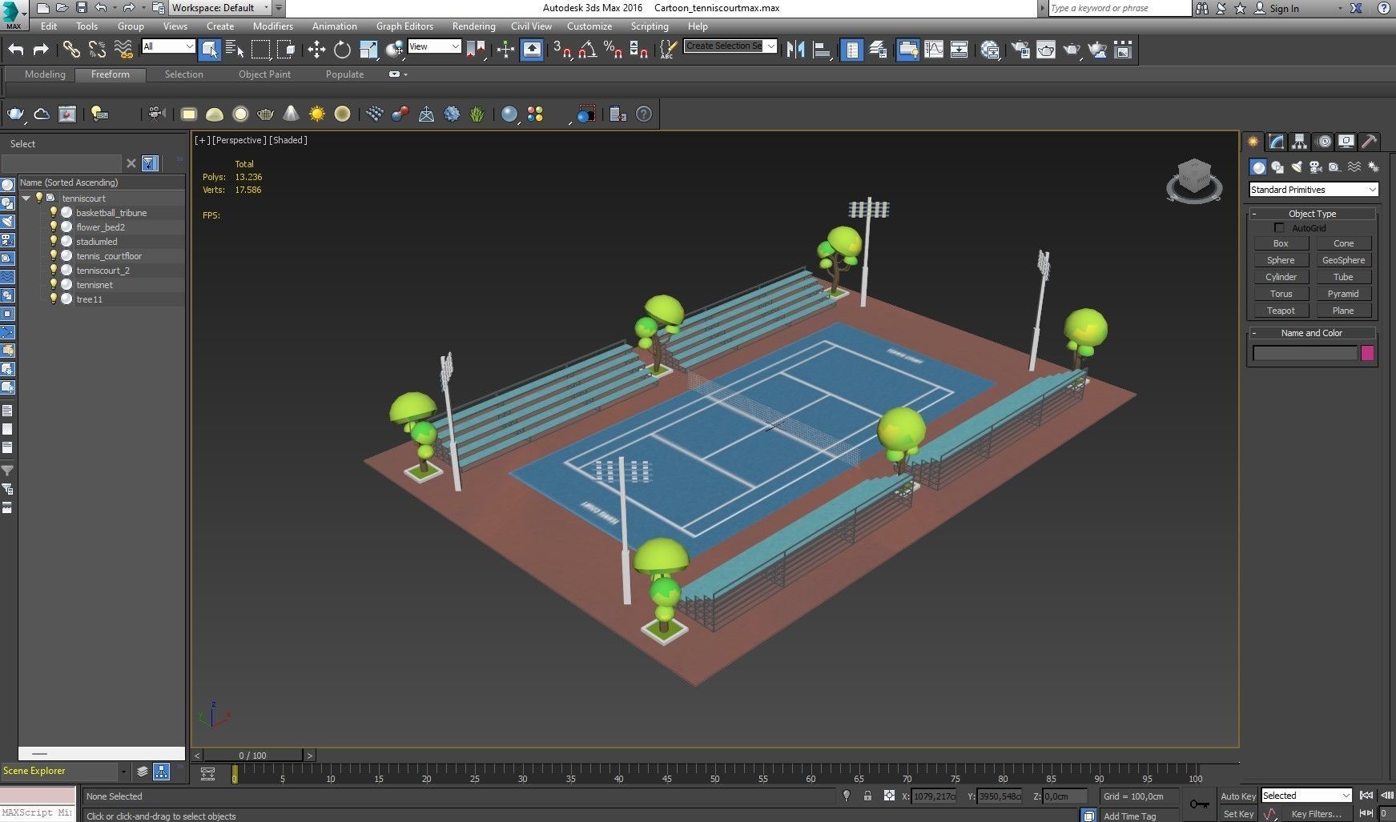Toggle Angle Snap
The width and height of the screenshot is (1396, 822).
[x=588, y=50]
